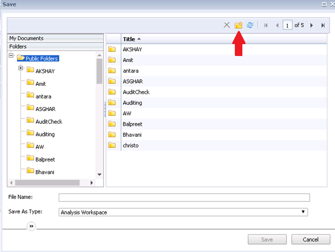
Task: Go to the first page of results
Action: click(x=266, y=25)
